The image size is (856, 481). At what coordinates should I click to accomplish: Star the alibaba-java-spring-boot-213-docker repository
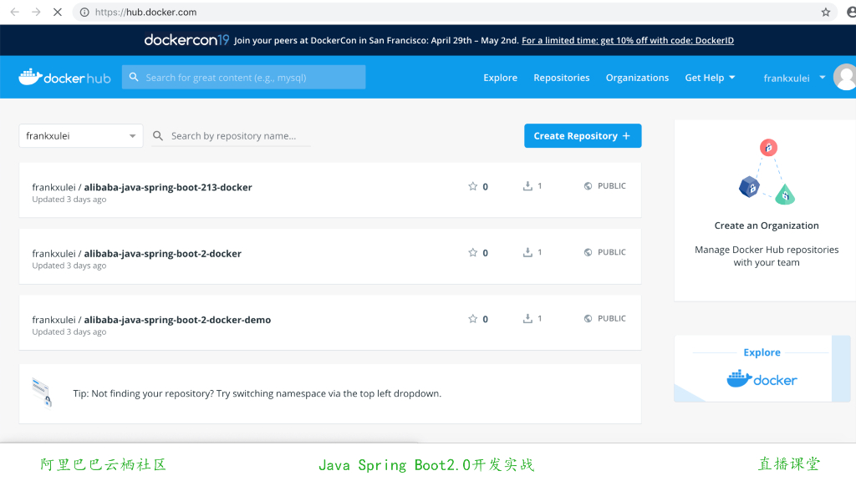coord(473,186)
